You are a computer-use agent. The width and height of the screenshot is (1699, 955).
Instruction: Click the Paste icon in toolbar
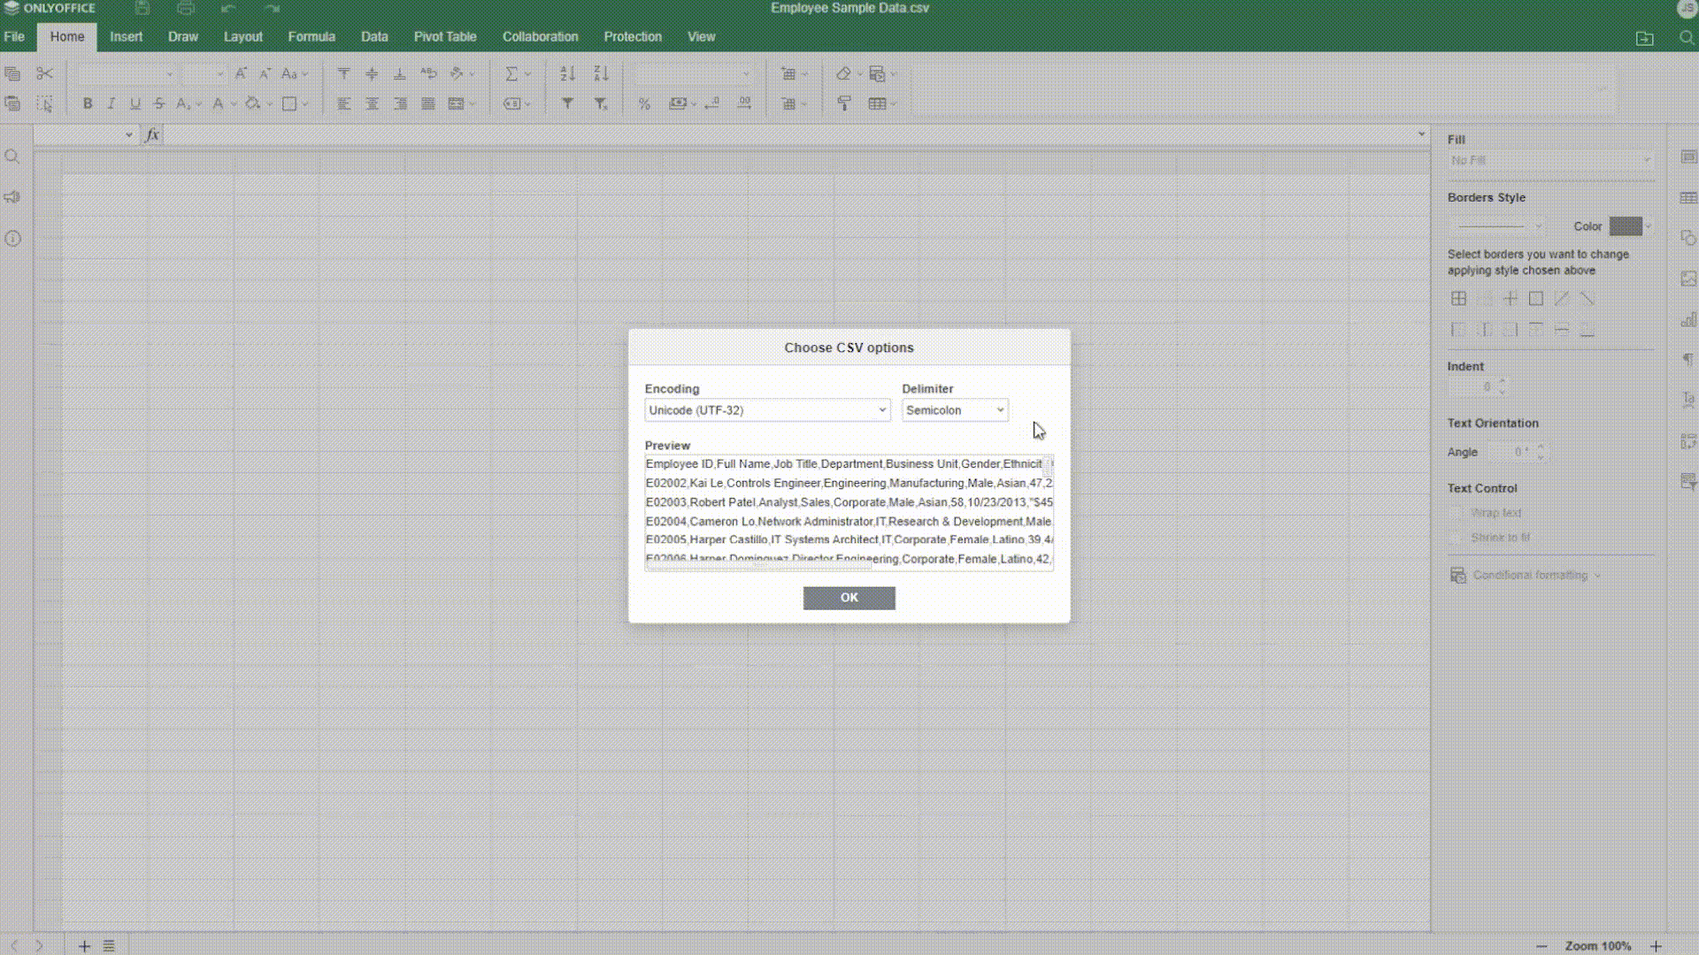coord(12,103)
